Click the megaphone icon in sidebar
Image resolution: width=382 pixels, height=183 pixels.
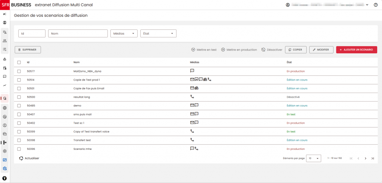[x=4, y=14]
